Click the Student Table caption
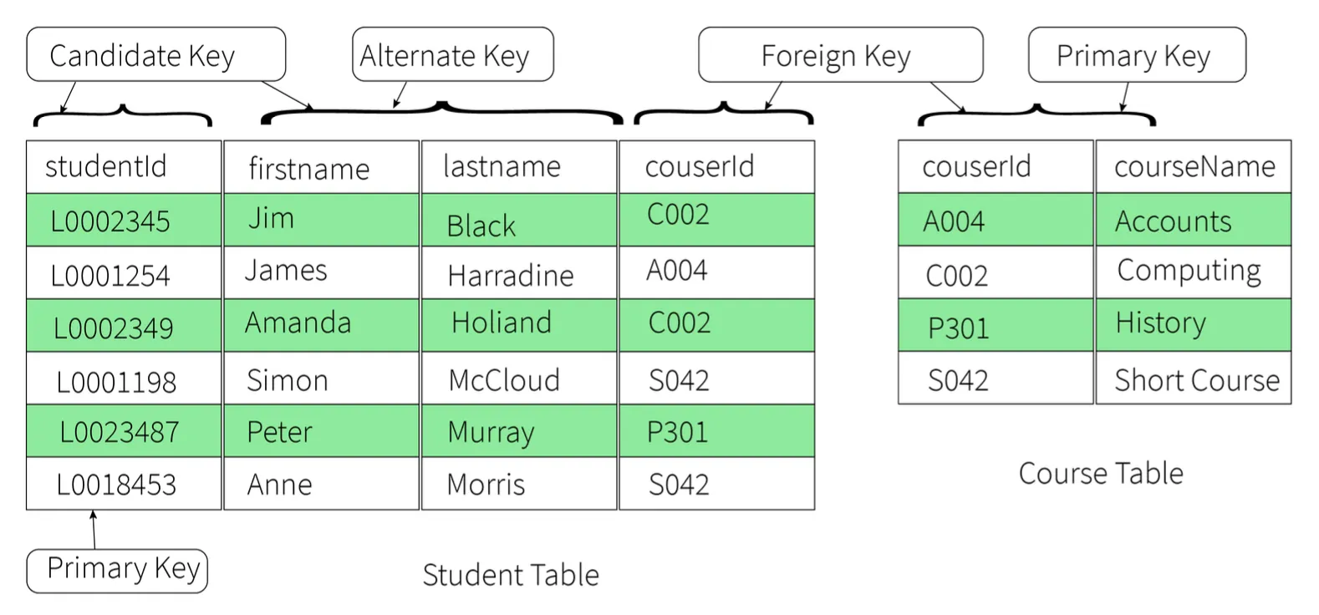Viewport: 1319px width, 615px height. (x=511, y=575)
